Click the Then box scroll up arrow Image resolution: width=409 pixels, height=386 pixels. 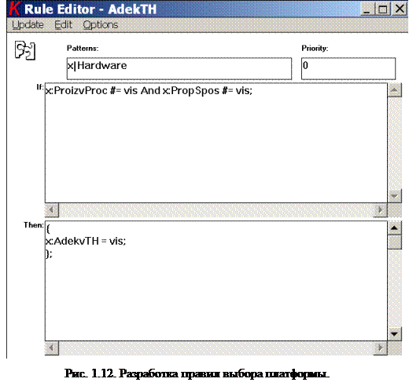pyautogui.click(x=394, y=228)
